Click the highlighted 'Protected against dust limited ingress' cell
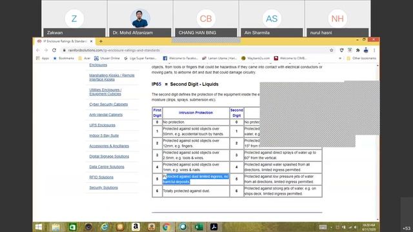The height and width of the screenshot is (232, 413). point(196,179)
